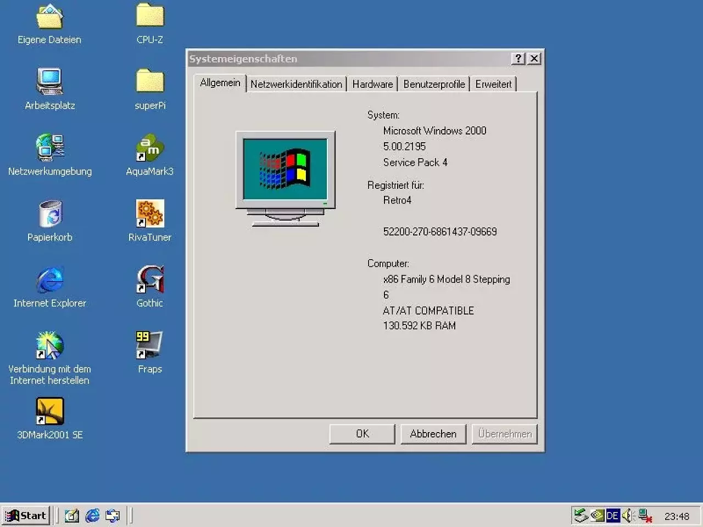Click the Show Desktop quick launch icon
703x527 pixels.
(72, 515)
